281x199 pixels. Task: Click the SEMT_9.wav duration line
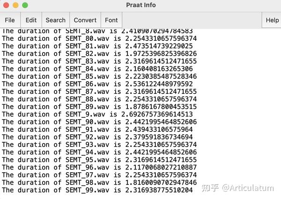click(97, 114)
